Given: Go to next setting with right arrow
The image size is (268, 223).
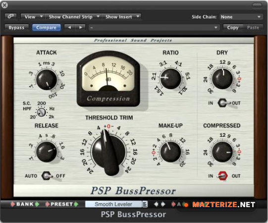Looking at the screenshot, I should tap(80, 28).
